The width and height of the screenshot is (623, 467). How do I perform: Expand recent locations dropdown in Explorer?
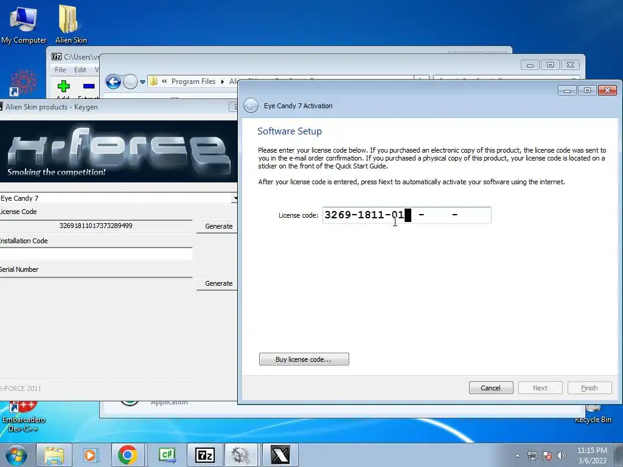pos(142,82)
